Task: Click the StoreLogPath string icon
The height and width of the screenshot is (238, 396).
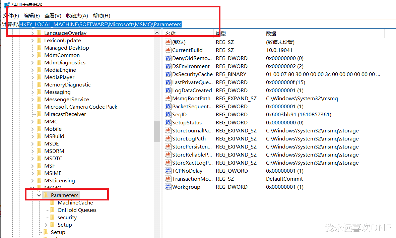Action: point(168,139)
